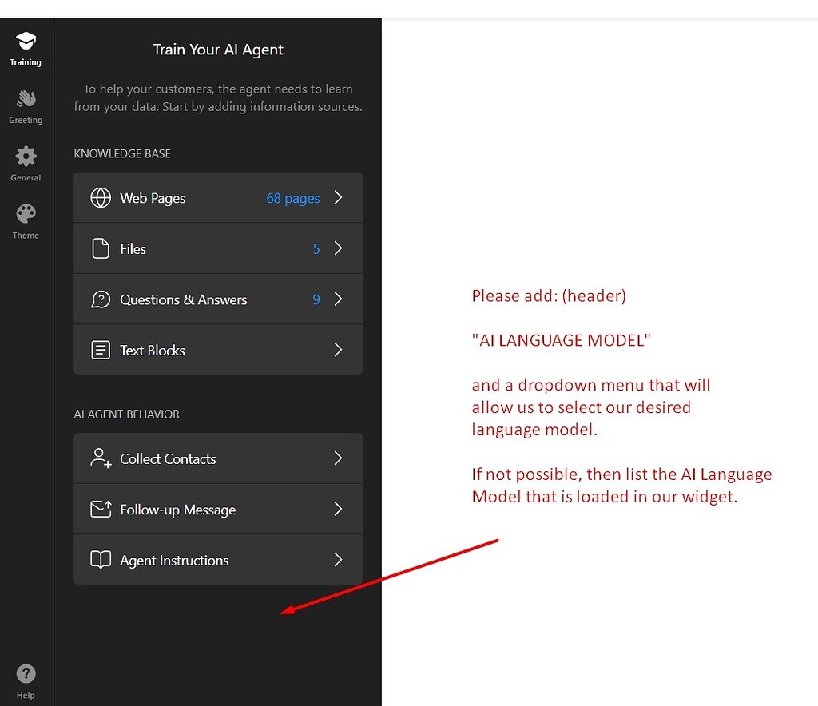
Task: Click the Questions & Answers speech bubble icon
Action: [101, 299]
